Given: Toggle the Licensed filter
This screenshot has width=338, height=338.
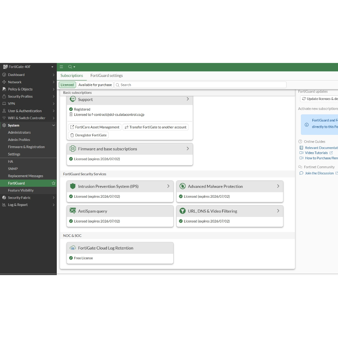Looking at the screenshot, I should click(x=67, y=85).
